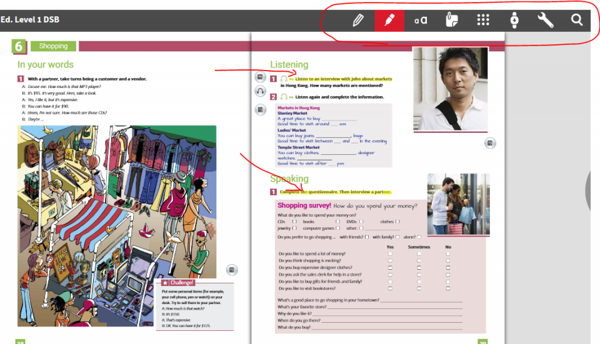The width and height of the screenshot is (600, 344).
Task: Click the photo of John
Action: point(450,89)
